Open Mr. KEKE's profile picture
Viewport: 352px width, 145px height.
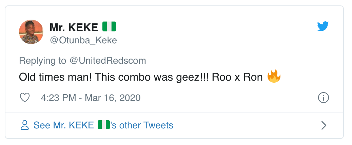point(31,32)
